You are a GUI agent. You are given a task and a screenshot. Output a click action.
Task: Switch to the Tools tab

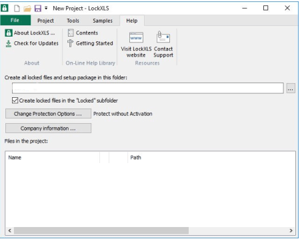(x=73, y=21)
